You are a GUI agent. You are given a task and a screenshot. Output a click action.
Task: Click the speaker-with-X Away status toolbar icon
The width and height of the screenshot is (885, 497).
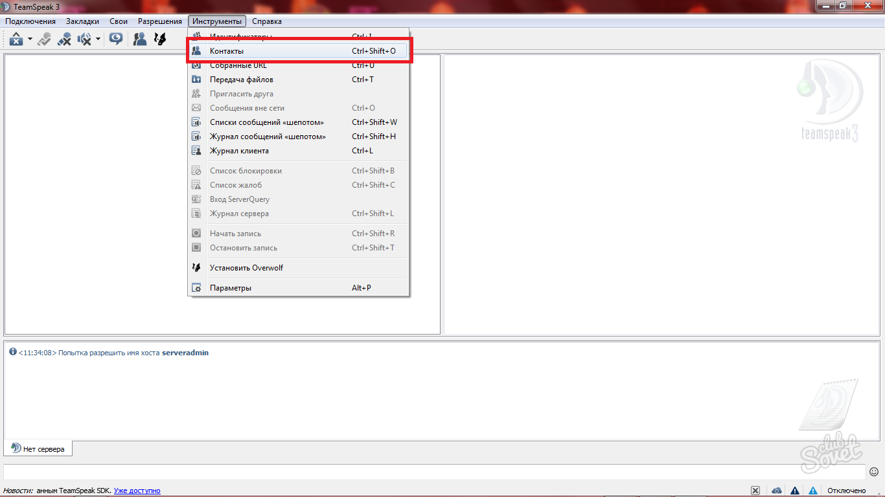pos(84,39)
